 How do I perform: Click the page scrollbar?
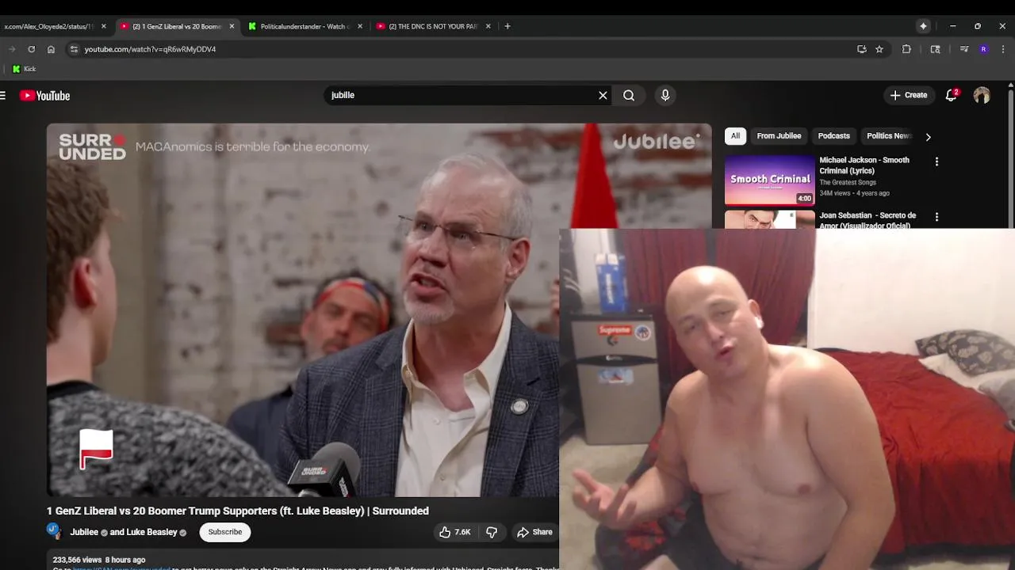(x=1010, y=158)
